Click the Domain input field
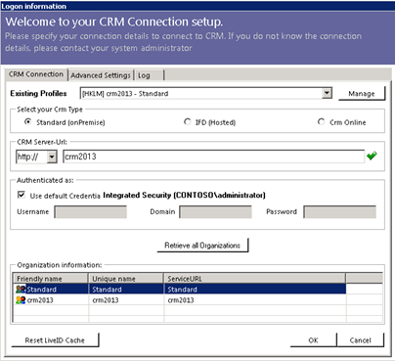The image size is (395, 361). point(215,212)
